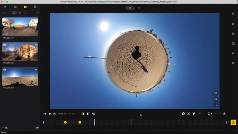238x134 pixels.
Task: Click the timeline end trim handle
Action: pyautogui.click(x=226, y=122)
